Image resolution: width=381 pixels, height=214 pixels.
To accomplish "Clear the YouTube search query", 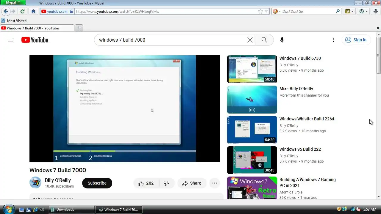I will click(x=250, y=40).
